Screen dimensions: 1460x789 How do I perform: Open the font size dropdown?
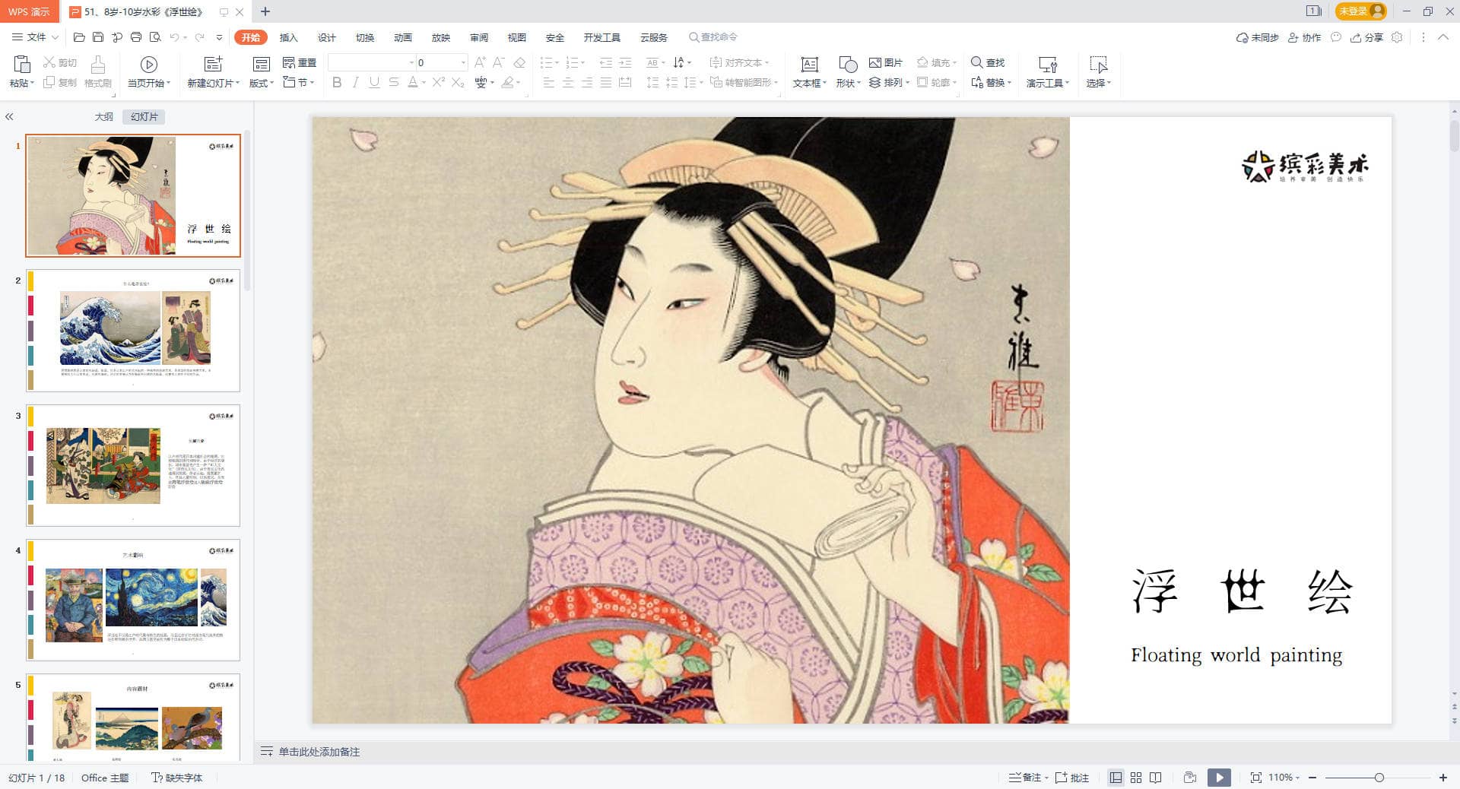click(463, 62)
